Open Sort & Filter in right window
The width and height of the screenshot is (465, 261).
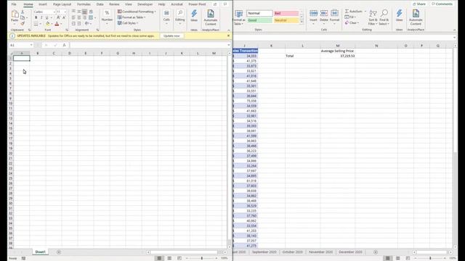(373, 17)
